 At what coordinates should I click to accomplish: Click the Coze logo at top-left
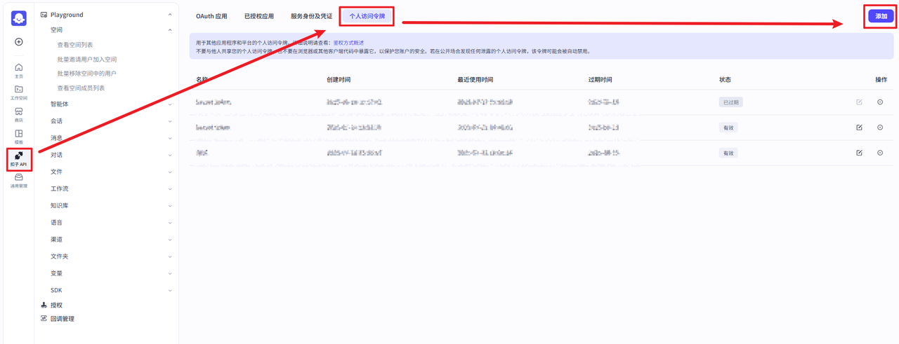click(19, 18)
